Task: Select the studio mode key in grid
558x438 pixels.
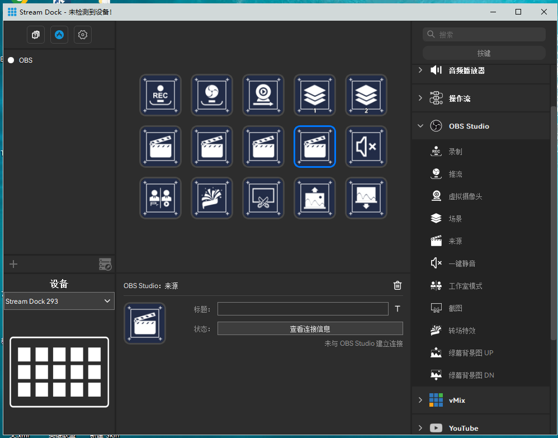Action: coord(160,198)
